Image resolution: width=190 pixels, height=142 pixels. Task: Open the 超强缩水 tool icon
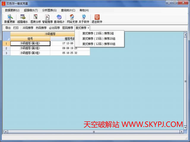(23, 19)
